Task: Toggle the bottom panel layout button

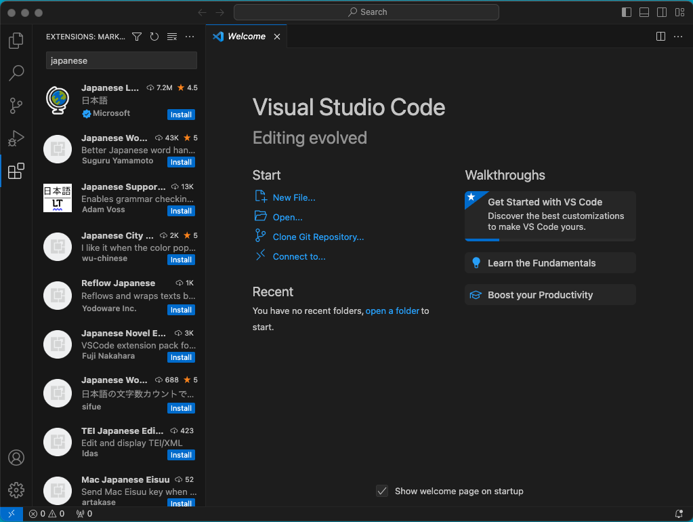Action: click(x=644, y=12)
